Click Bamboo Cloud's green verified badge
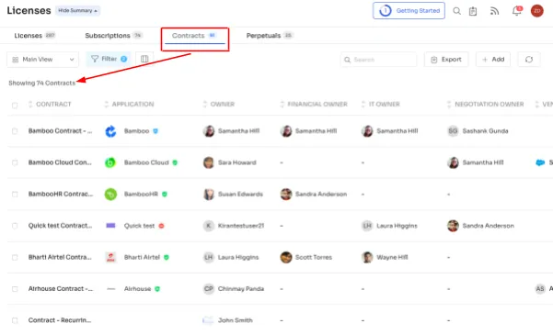 (x=175, y=162)
